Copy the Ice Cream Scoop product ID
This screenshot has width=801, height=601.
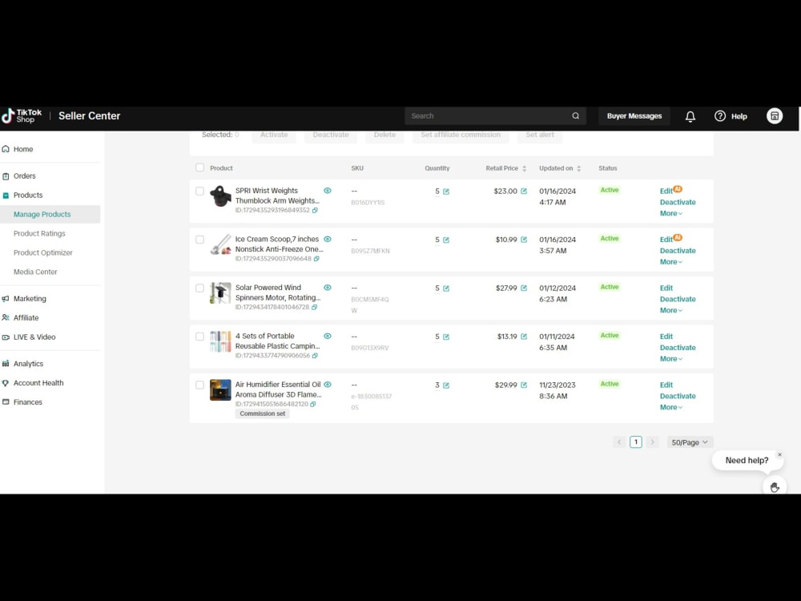tap(316, 259)
